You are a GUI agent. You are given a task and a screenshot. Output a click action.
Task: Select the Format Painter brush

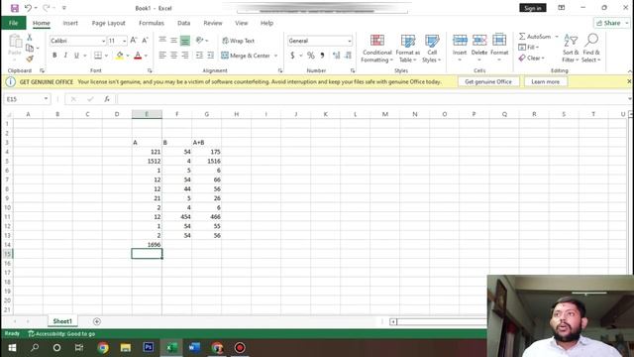(29, 59)
